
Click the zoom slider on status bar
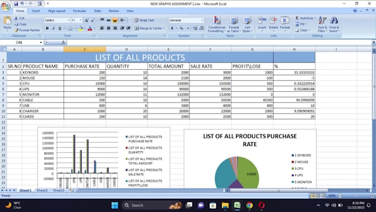click(356, 196)
